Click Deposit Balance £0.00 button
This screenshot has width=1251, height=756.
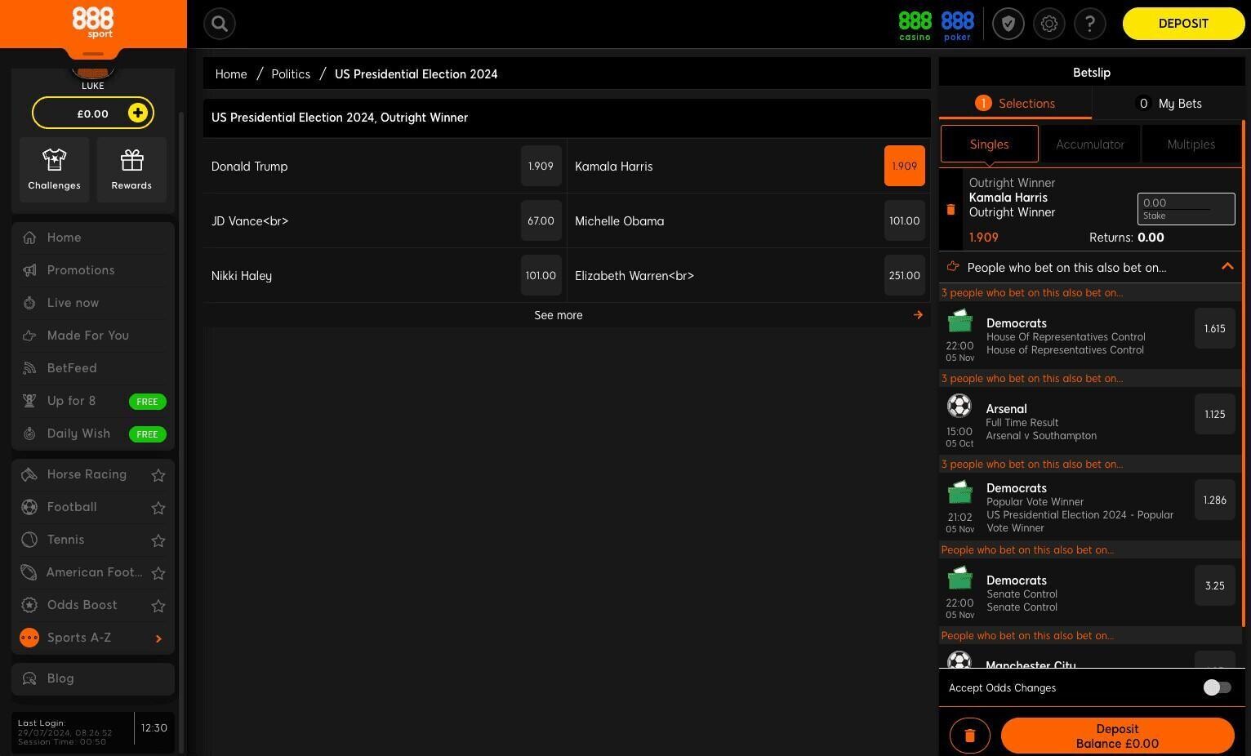click(1117, 736)
